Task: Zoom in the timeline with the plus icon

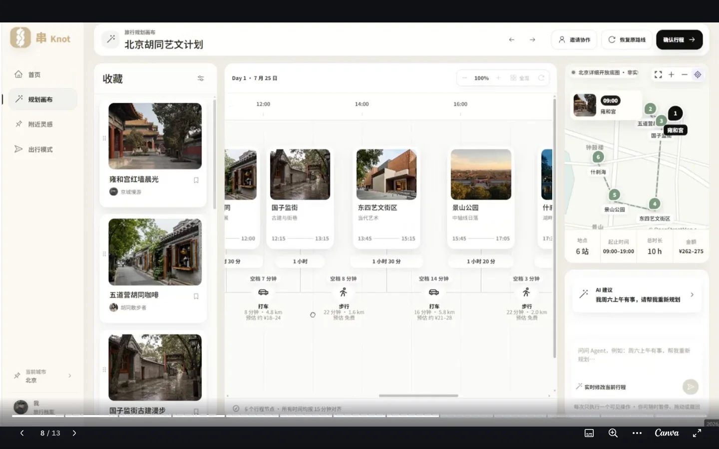Action: pyautogui.click(x=498, y=78)
